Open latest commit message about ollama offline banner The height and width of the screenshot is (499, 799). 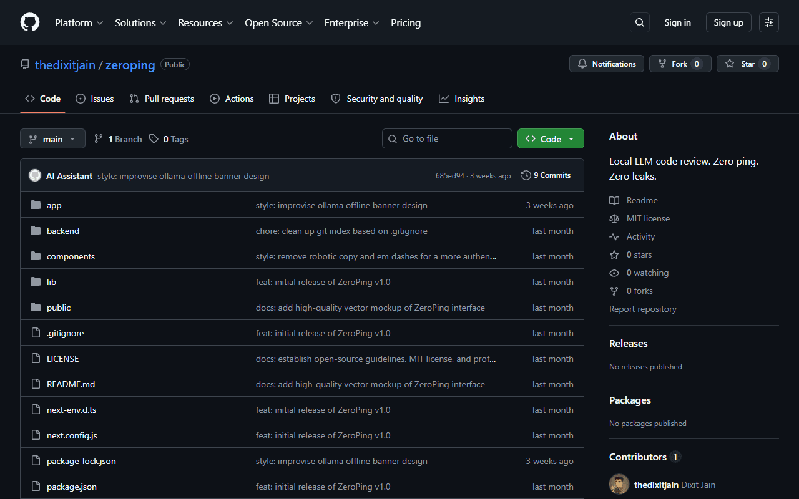(184, 176)
